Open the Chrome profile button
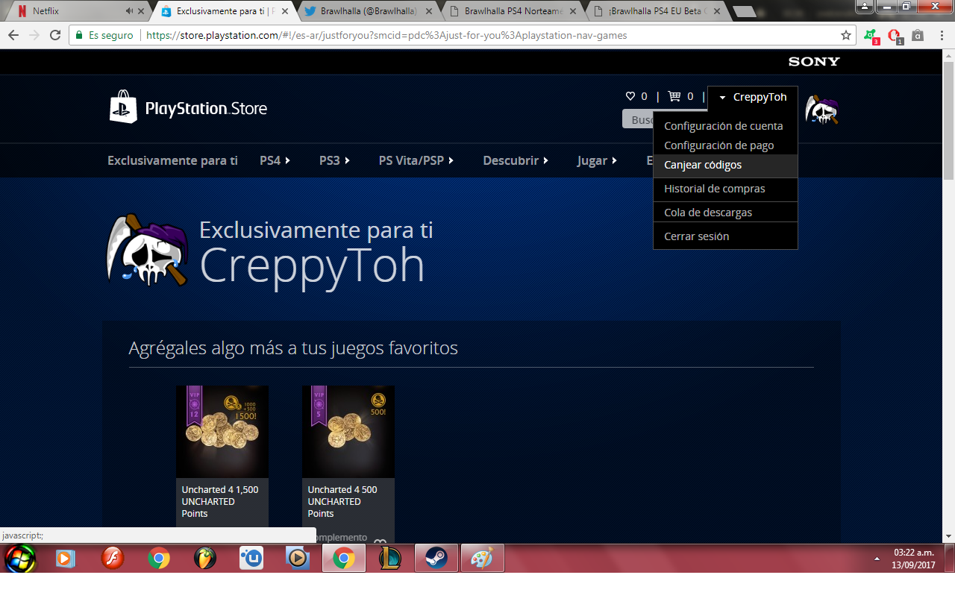Screen dimensions: 955x616 click(863, 6)
